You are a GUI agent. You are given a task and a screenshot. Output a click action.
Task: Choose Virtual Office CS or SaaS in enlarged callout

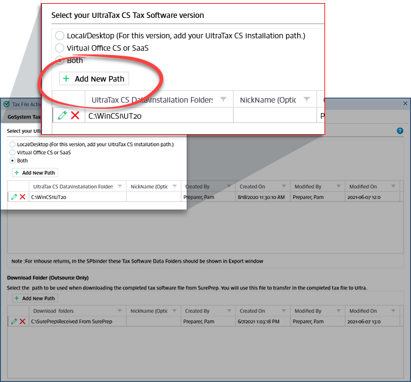(59, 48)
